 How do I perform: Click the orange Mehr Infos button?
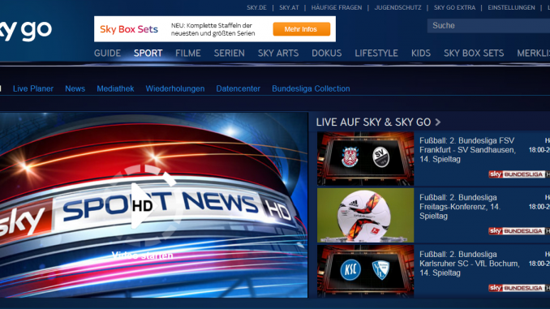click(x=301, y=29)
